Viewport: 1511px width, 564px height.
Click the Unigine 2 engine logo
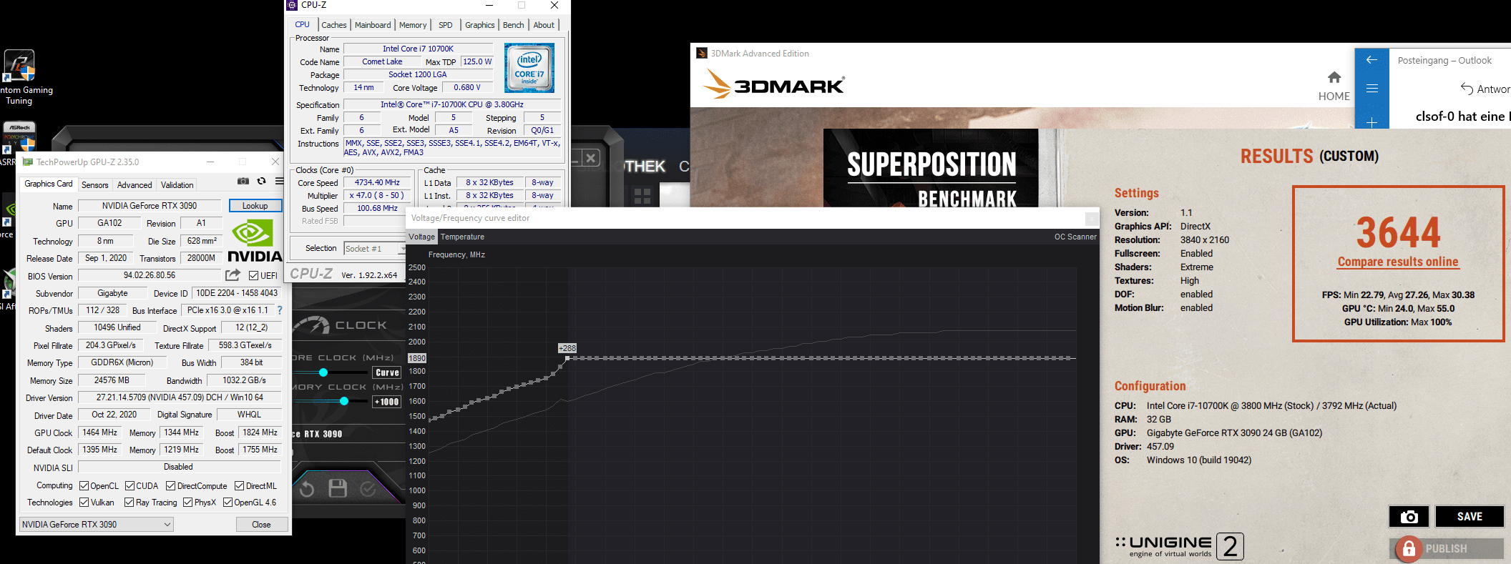tap(1179, 546)
